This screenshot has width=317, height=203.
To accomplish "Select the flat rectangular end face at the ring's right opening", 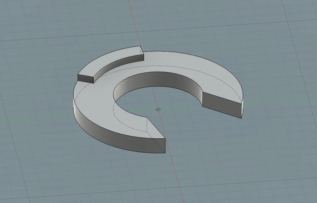I will coord(222,105).
